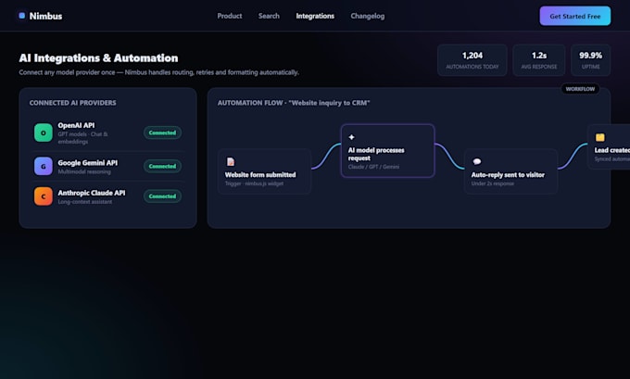
Task: Click the green OpenAI provider icon
Action: click(x=44, y=133)
